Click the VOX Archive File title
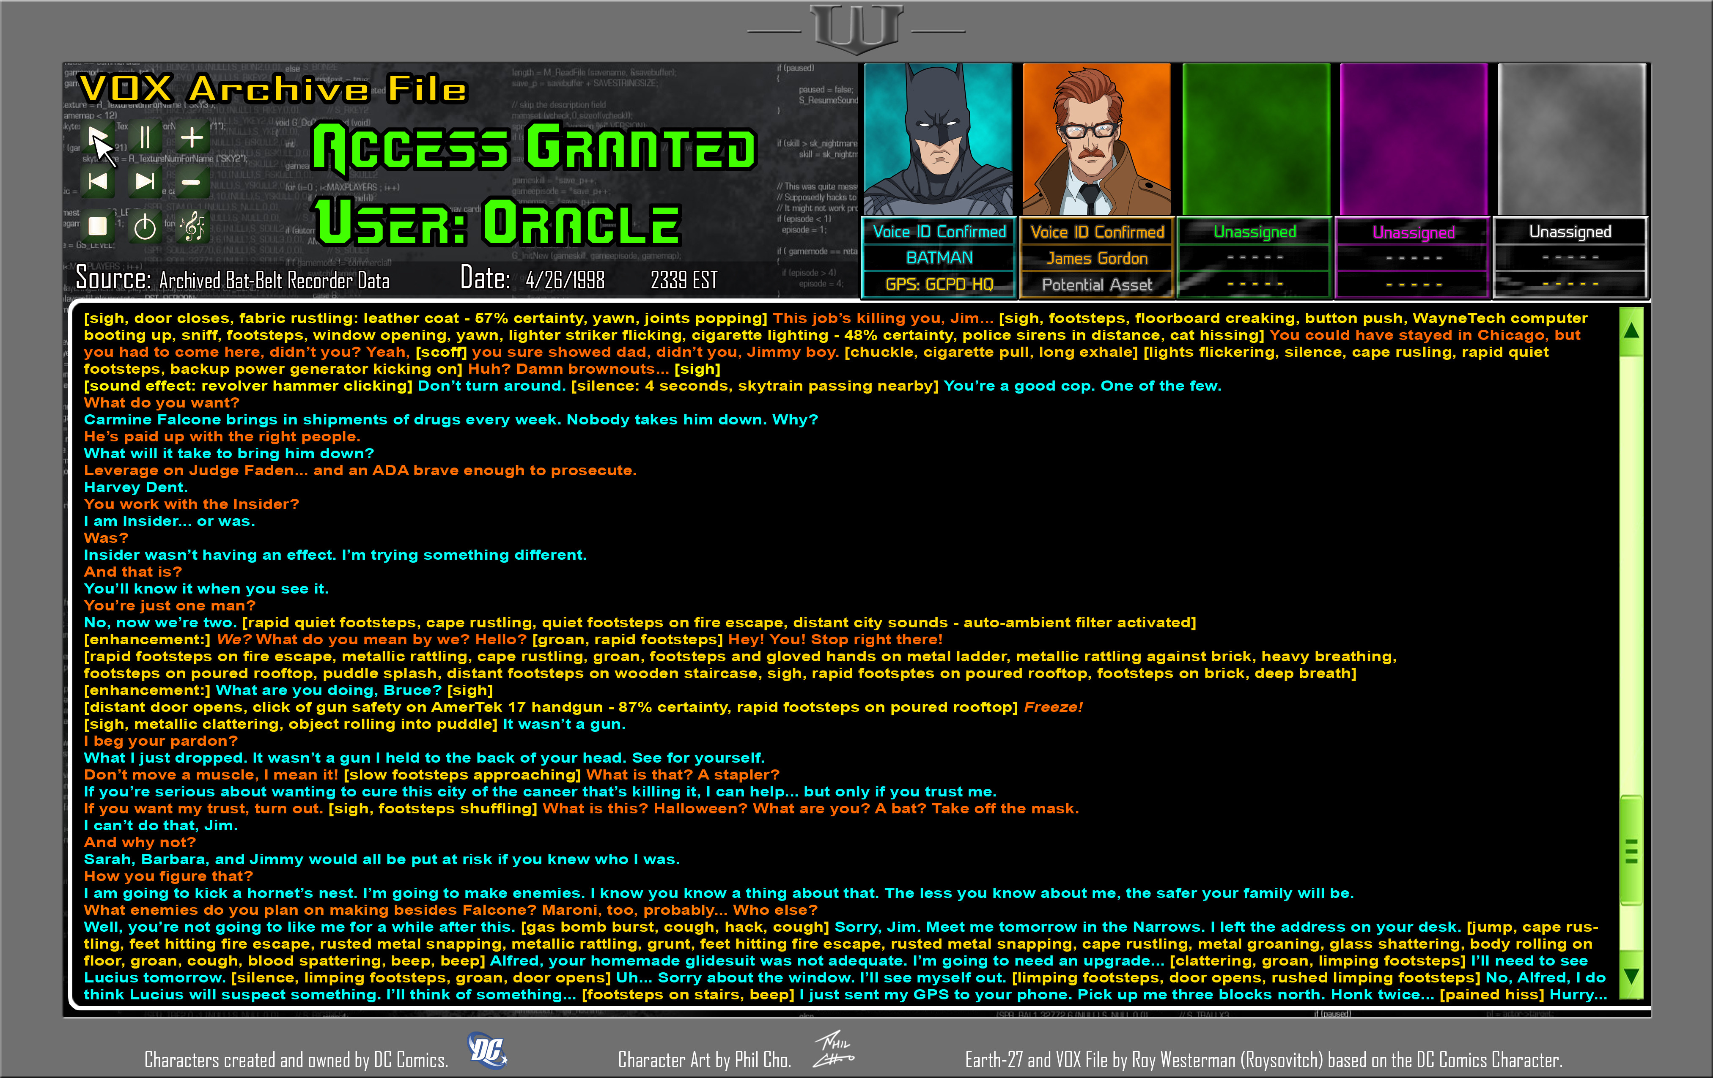Image resolution: width=1713 pixels, height=1078 pixels. [273, 89]
